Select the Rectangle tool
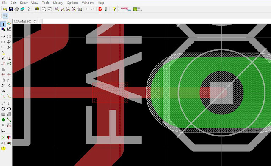 tap(3, 114)
